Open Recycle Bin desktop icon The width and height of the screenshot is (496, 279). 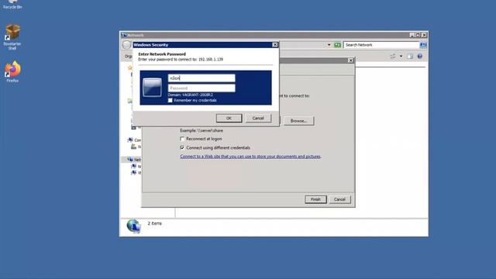click(x=12, y=5)
